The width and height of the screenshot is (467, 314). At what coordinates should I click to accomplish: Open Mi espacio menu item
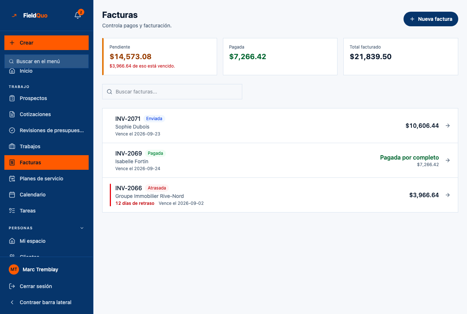click(47, 241)
